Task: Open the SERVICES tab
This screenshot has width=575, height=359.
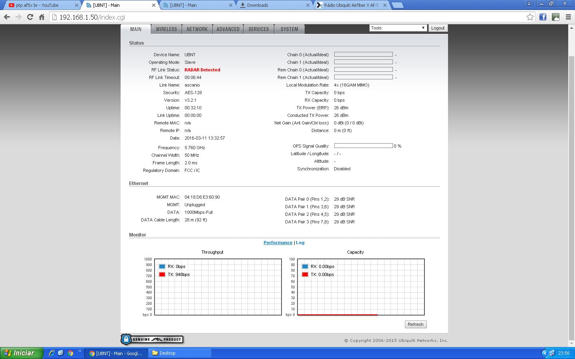Action: 259,29
